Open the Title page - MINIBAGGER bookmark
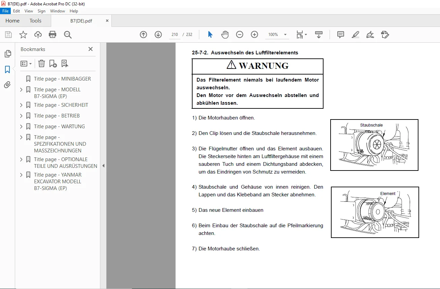 pos(62,79)
